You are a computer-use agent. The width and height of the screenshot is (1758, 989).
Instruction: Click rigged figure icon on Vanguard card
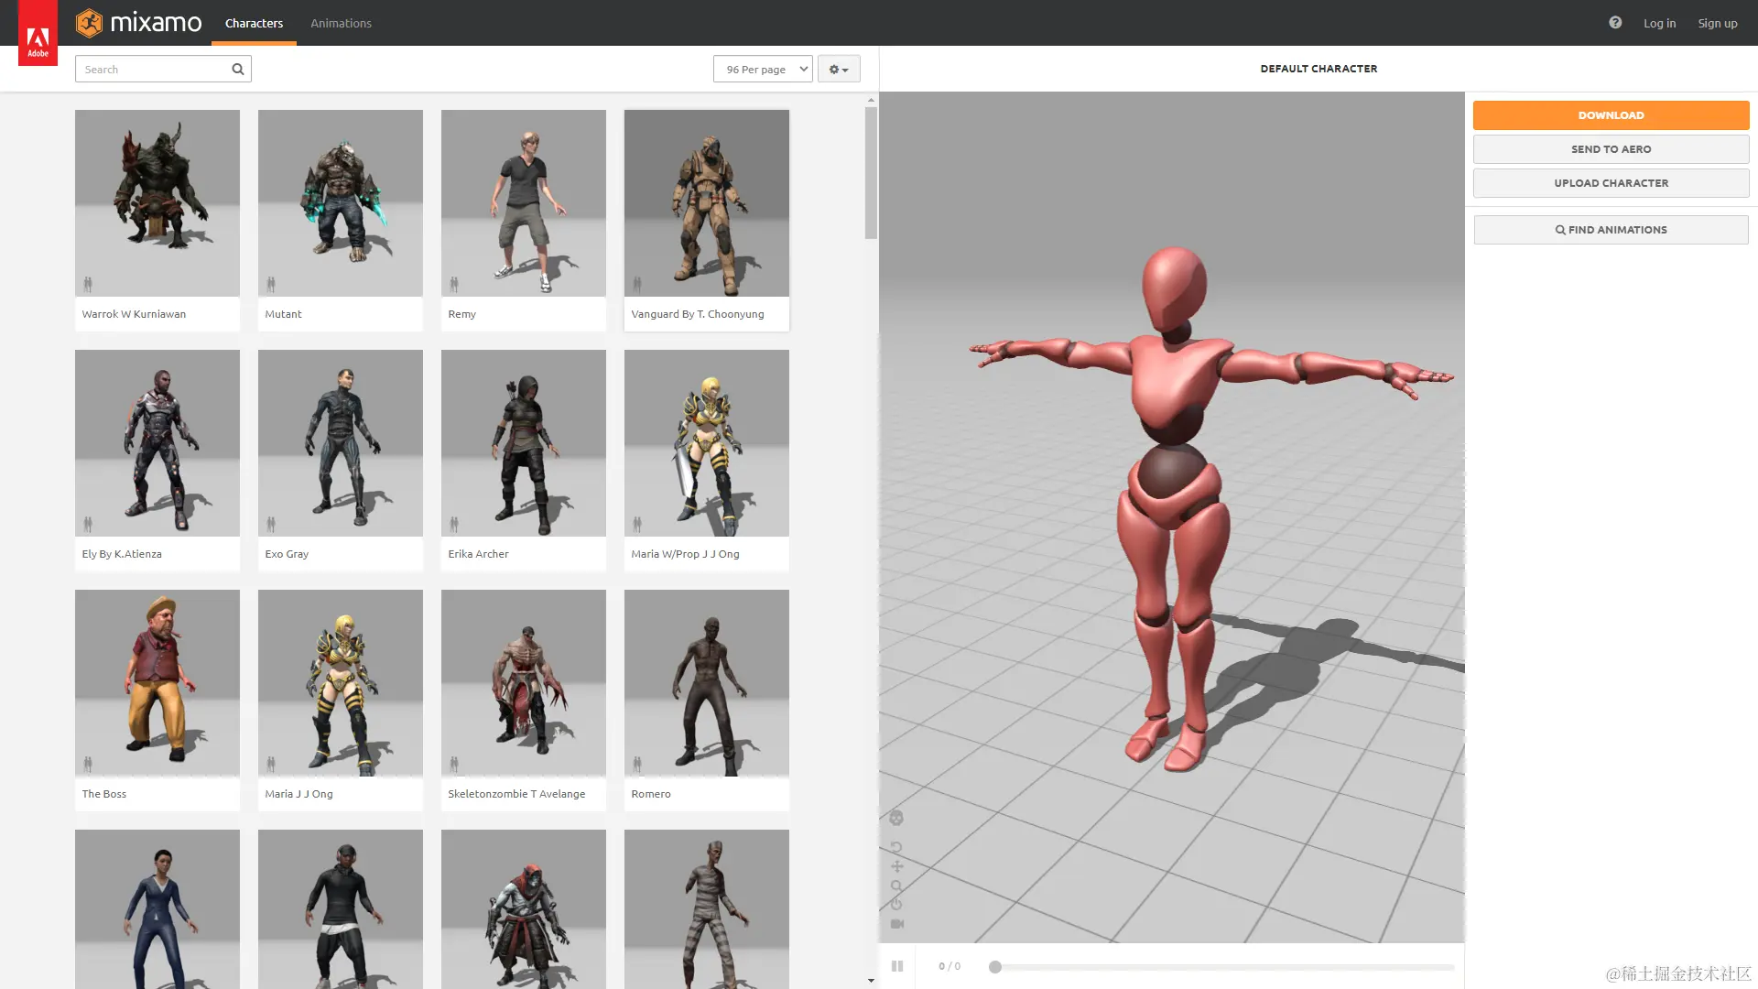[x=637, y=284]
